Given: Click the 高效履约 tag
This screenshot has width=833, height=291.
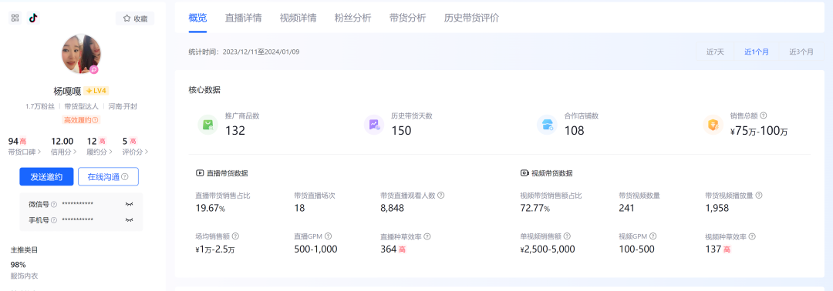Looking at the screenshot, I should (81, 120).
